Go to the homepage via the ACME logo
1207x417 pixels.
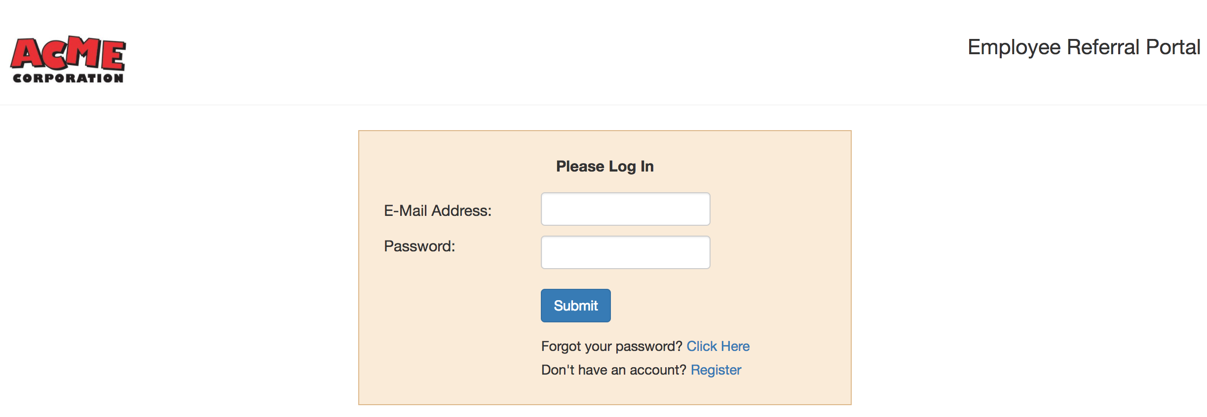tap(68, 60)
